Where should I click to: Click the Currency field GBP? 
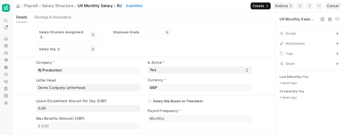(200, 88)
